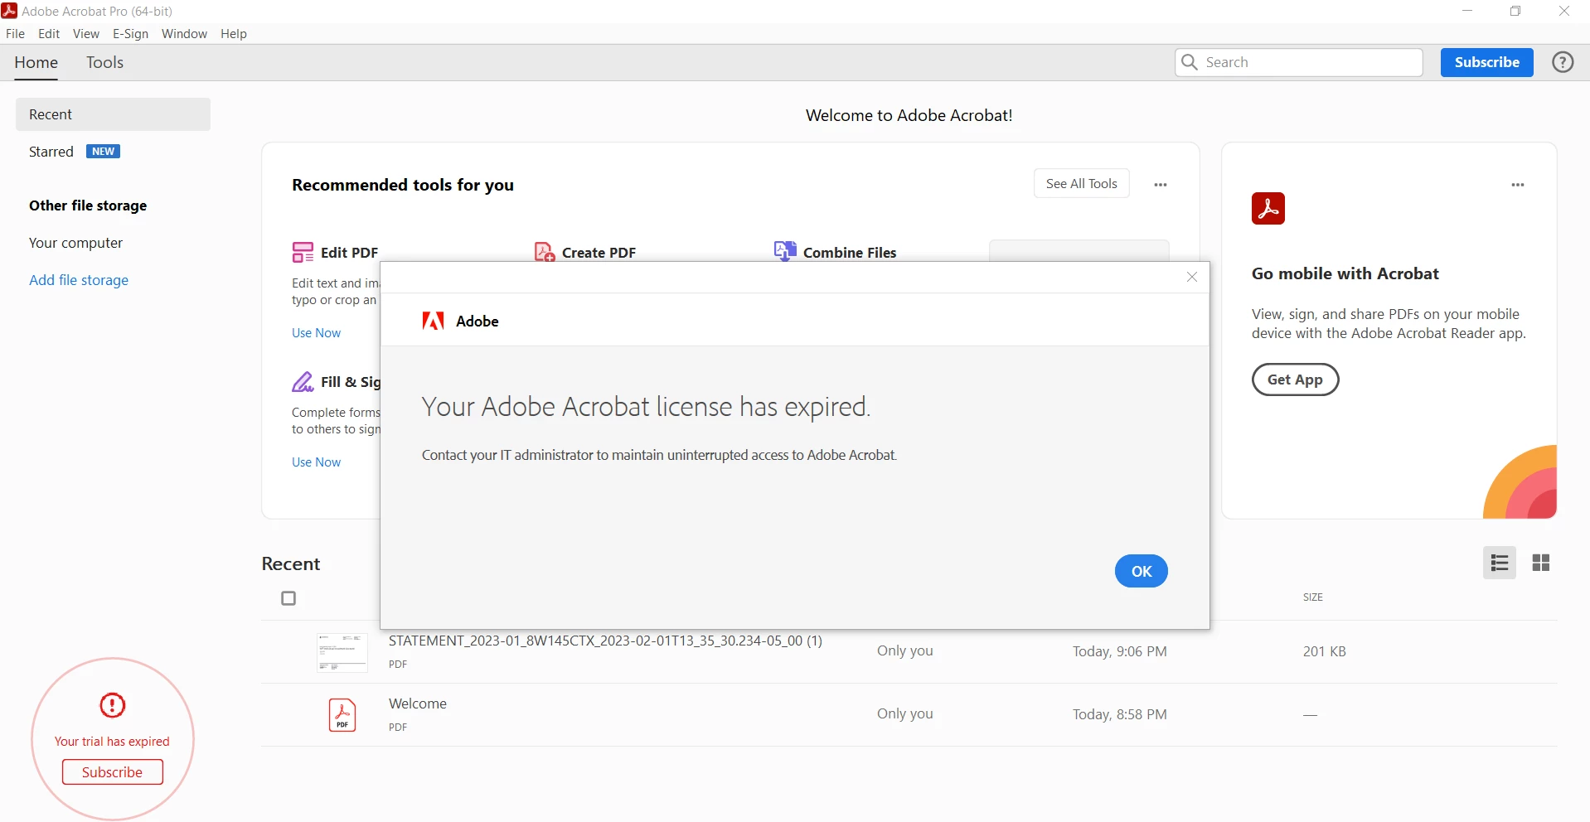Click the STATEMENT PDF thumbnail

[x=342, y=652]
